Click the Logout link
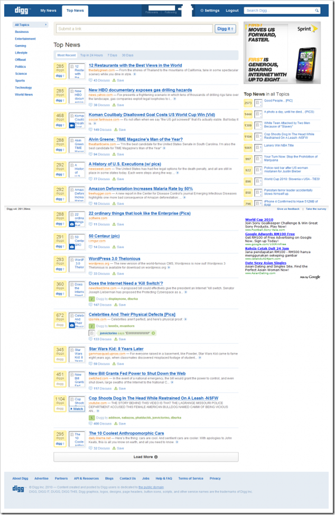The image size is (335, 515). tap(232, 11)
